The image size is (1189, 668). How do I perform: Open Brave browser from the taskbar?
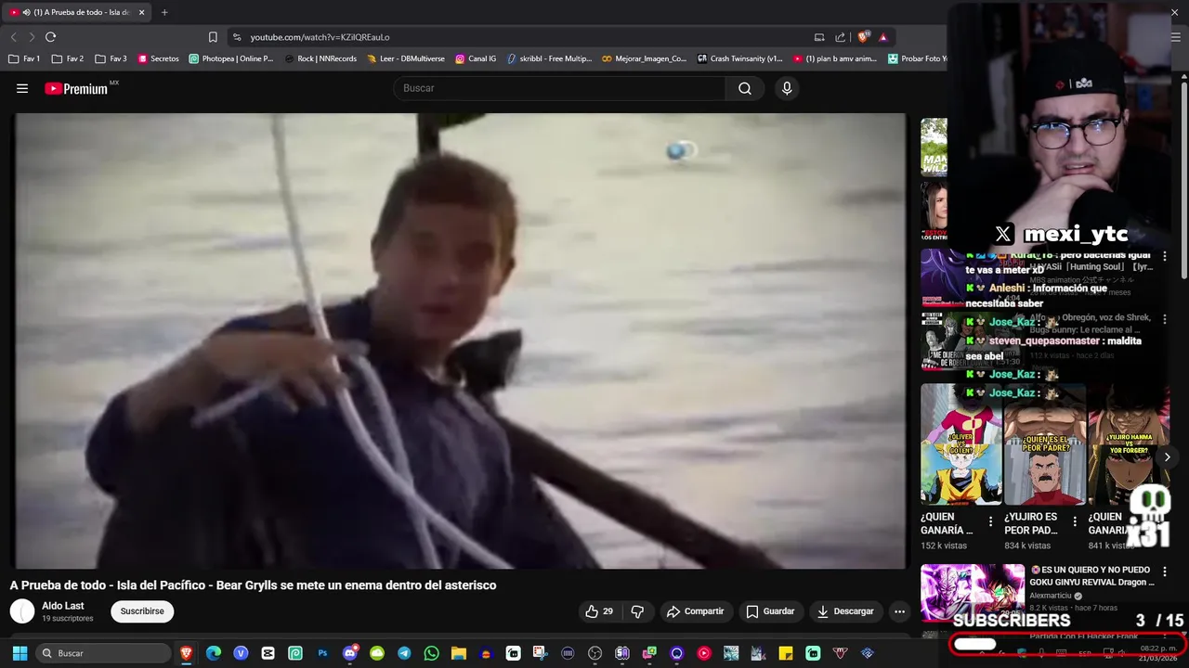186,653
